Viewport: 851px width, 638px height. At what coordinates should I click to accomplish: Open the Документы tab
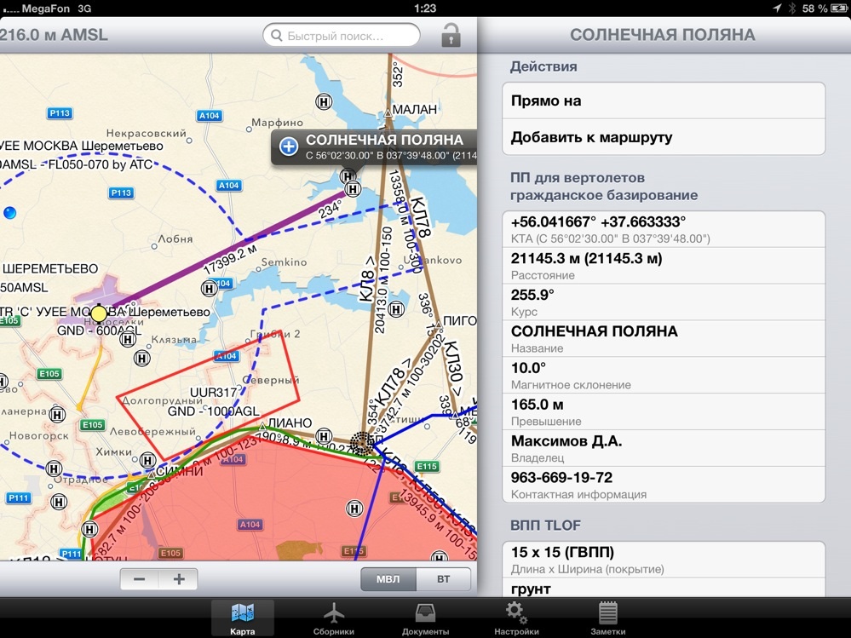point(425,618)
